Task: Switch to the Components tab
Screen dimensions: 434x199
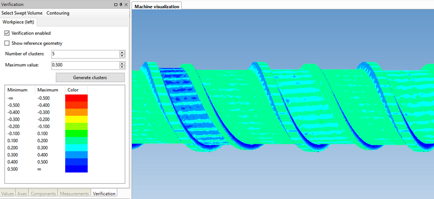Action: 43,194
